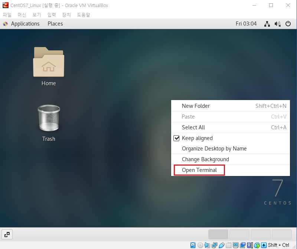
Task: Minimize the VirtualBox window
Action: point(254,5)
